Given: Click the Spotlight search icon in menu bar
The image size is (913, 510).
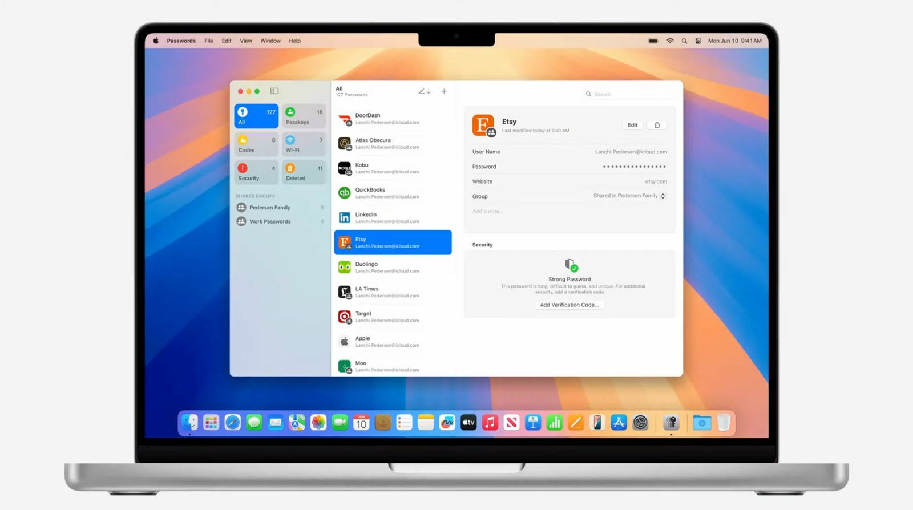Looking at the screenshot, I should pyautogui.click(x=684, y=41).
